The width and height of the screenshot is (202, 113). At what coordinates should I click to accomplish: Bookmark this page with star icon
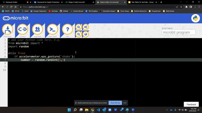(181, 7)
